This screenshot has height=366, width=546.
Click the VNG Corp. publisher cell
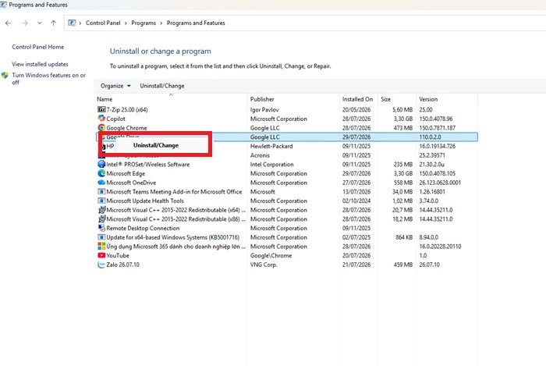pos(264,265)
